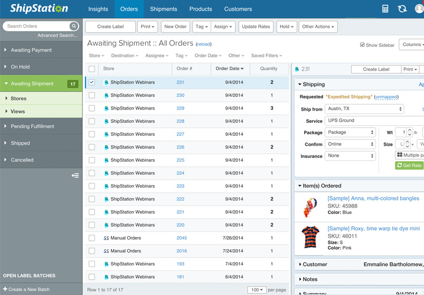Image resolution: width=424 pixels, height=295 pixels.
Task: Expand the Customer section
Action: (x=315, y=264)
